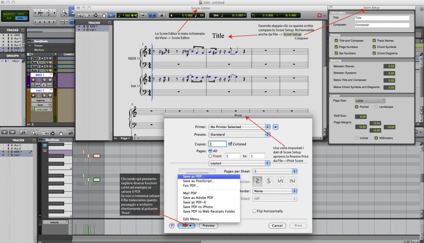Toggle Page Numbers checkbox in Score Setup

(x=336, y=47)
